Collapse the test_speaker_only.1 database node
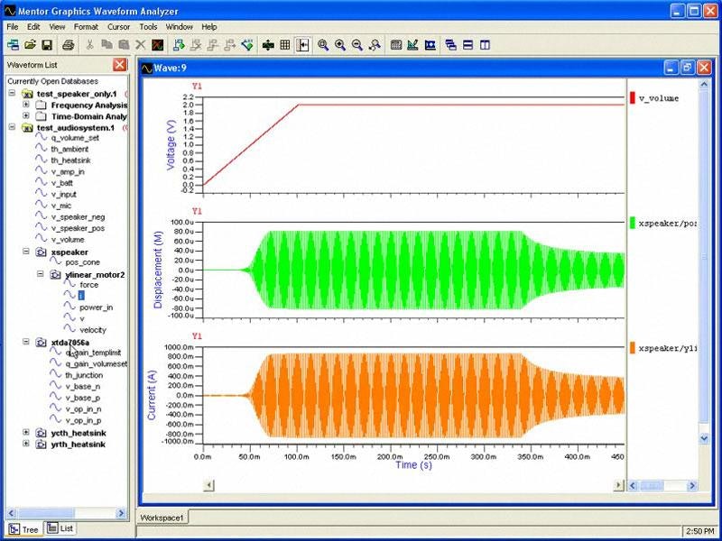Viewport: 722px width, 541px height. 12,94
